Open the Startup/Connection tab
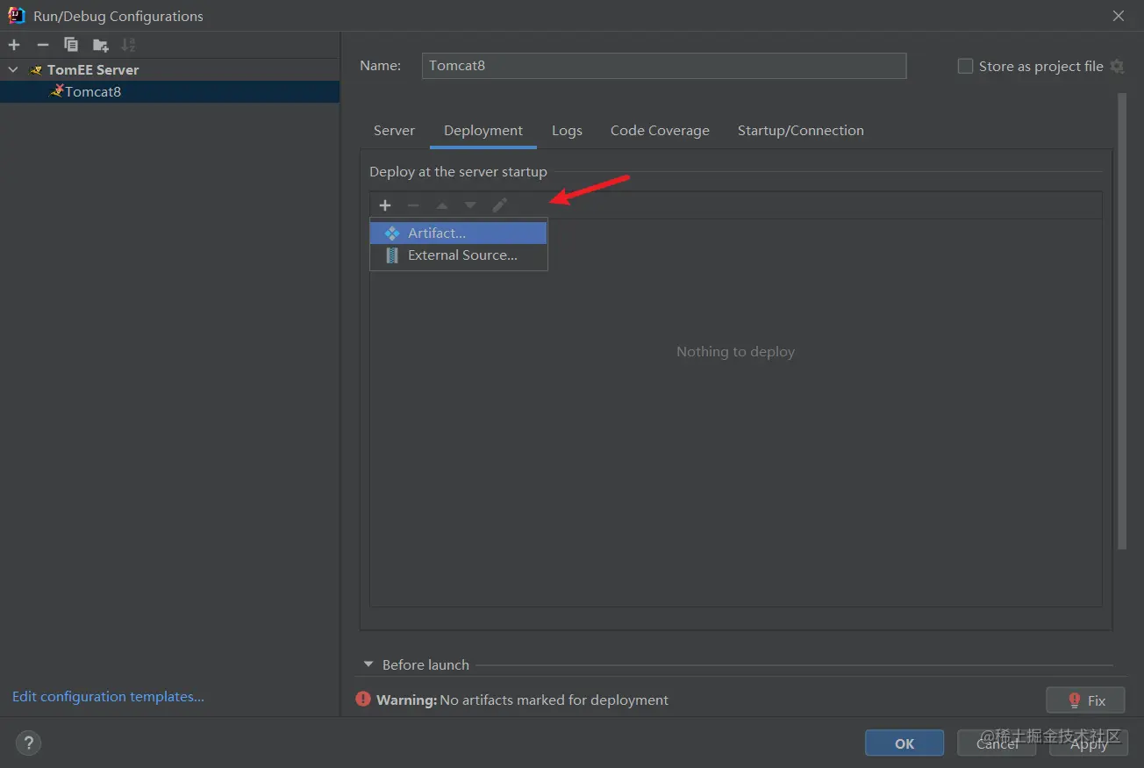The image size is (1144, 768). point(800,131)
